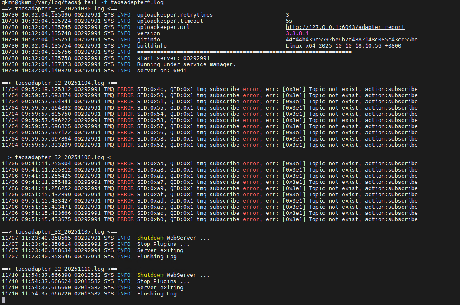
Task: Click the buildinfo Linux-x64 value
Action: 343,46
